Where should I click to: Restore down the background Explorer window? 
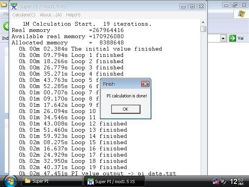(235, 5)
